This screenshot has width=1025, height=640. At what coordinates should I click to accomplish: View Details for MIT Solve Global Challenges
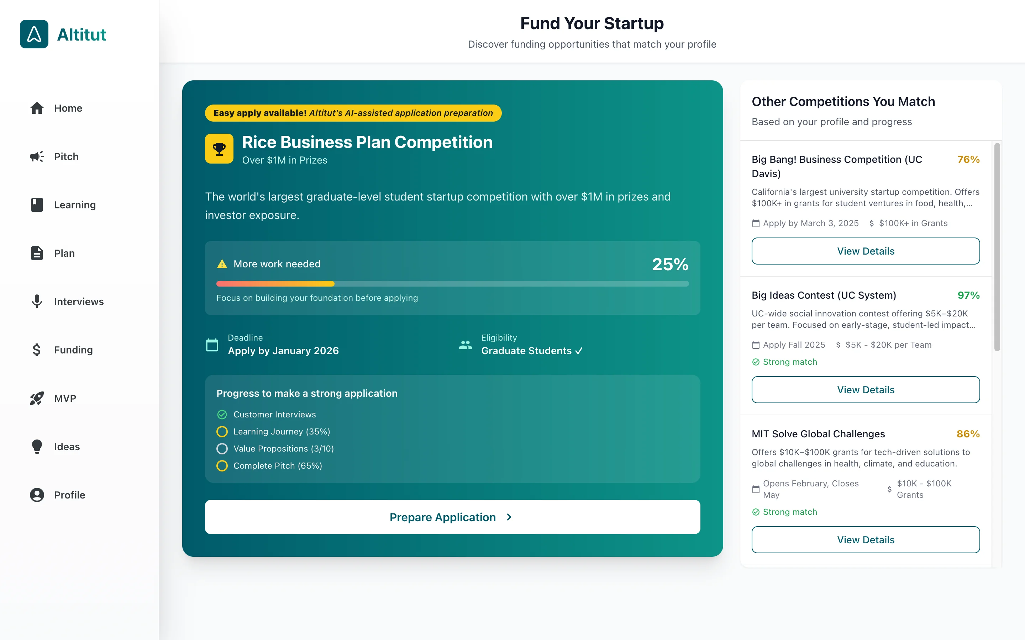[865, 540]
